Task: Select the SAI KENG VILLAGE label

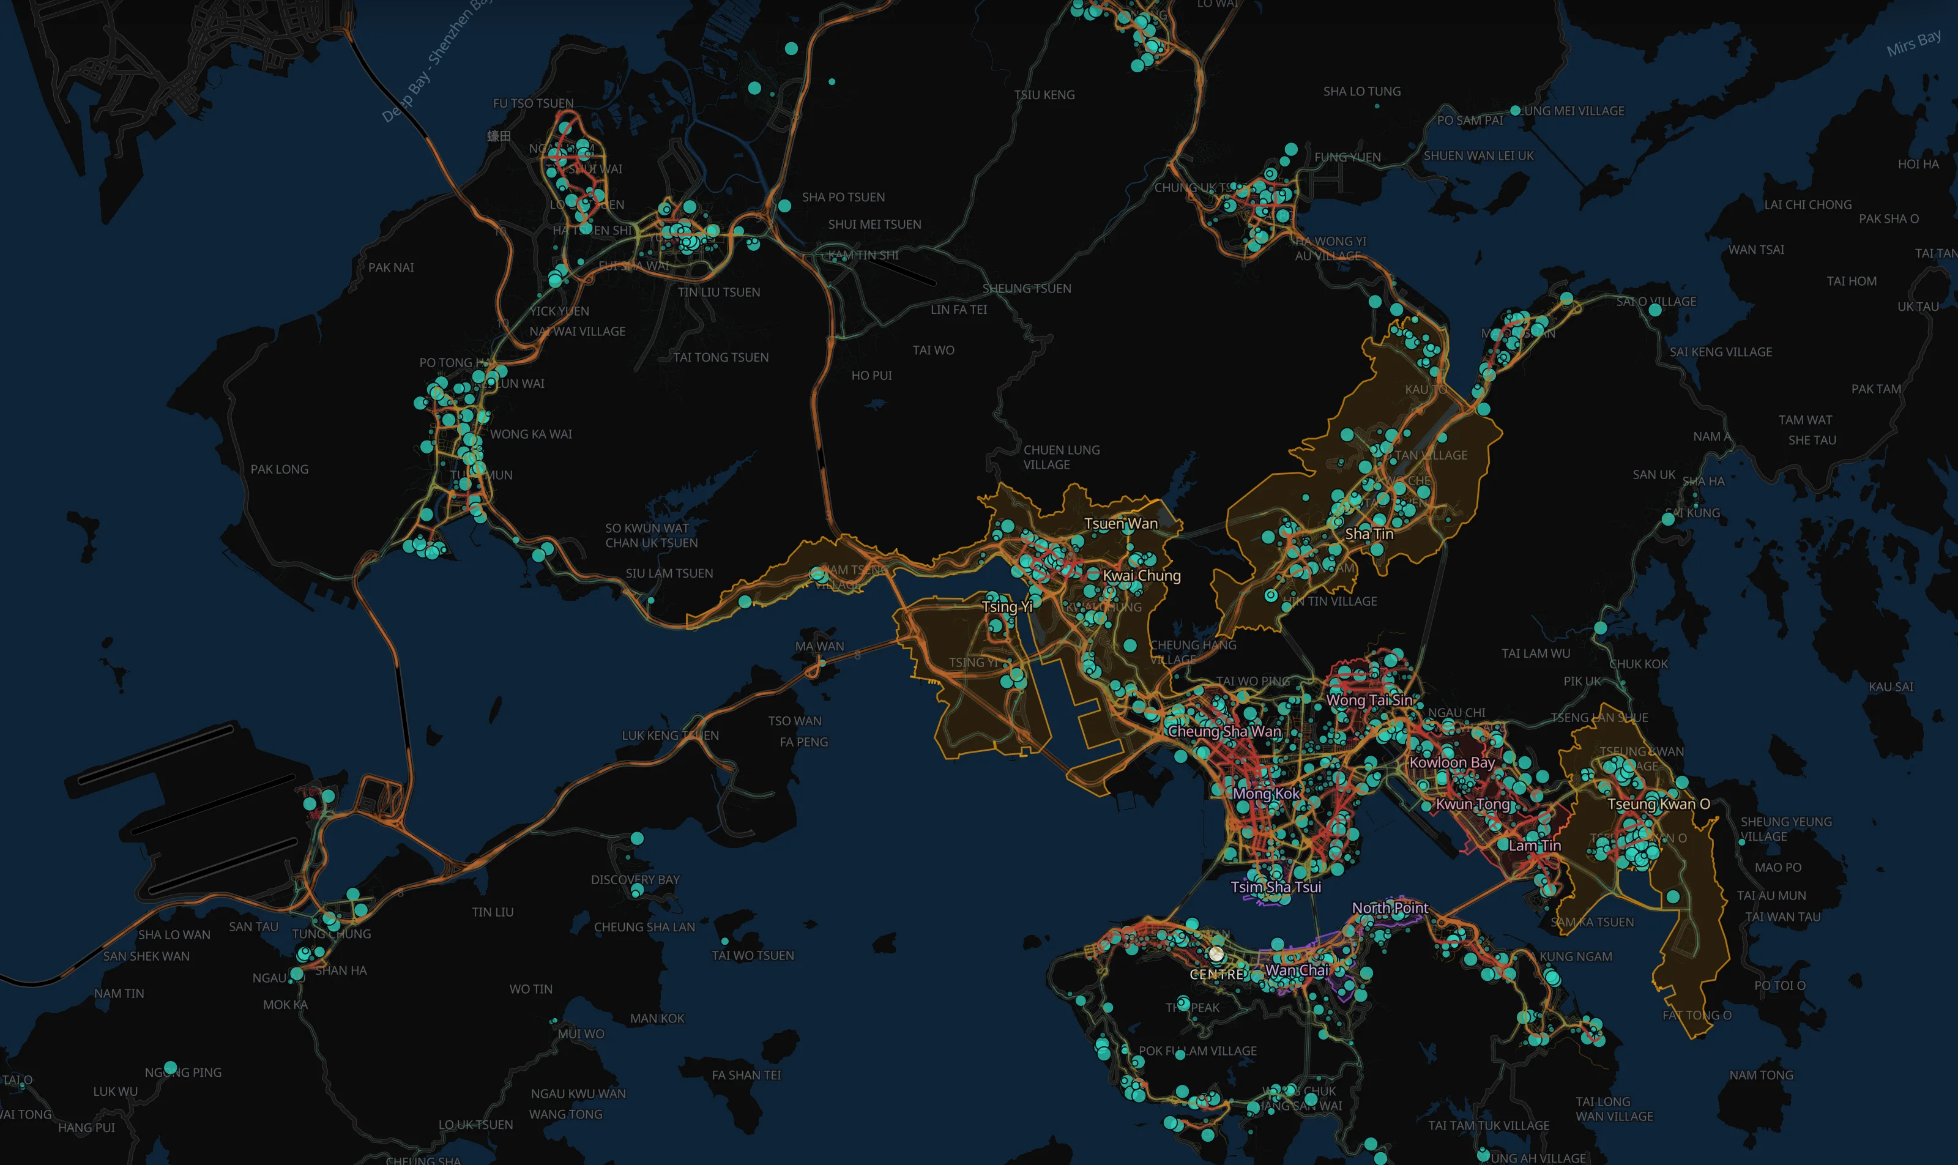Action: click(1720, 352)
